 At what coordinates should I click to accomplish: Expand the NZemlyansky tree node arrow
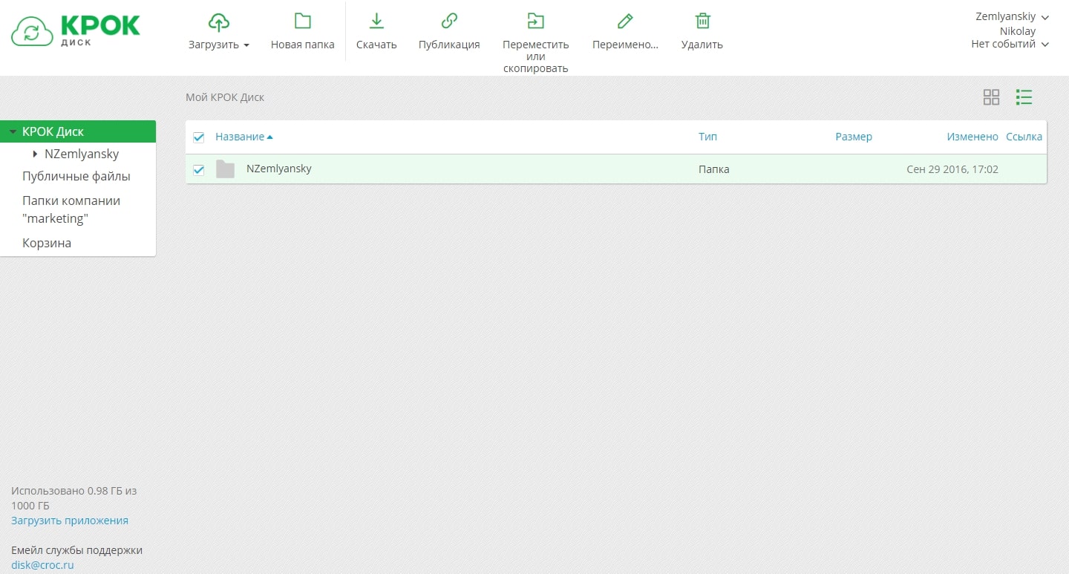coord(35,154)
